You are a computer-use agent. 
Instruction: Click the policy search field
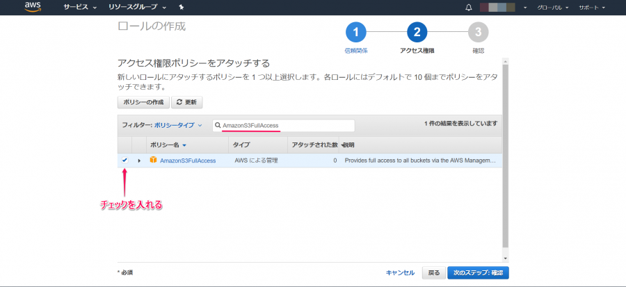(284, 126)
